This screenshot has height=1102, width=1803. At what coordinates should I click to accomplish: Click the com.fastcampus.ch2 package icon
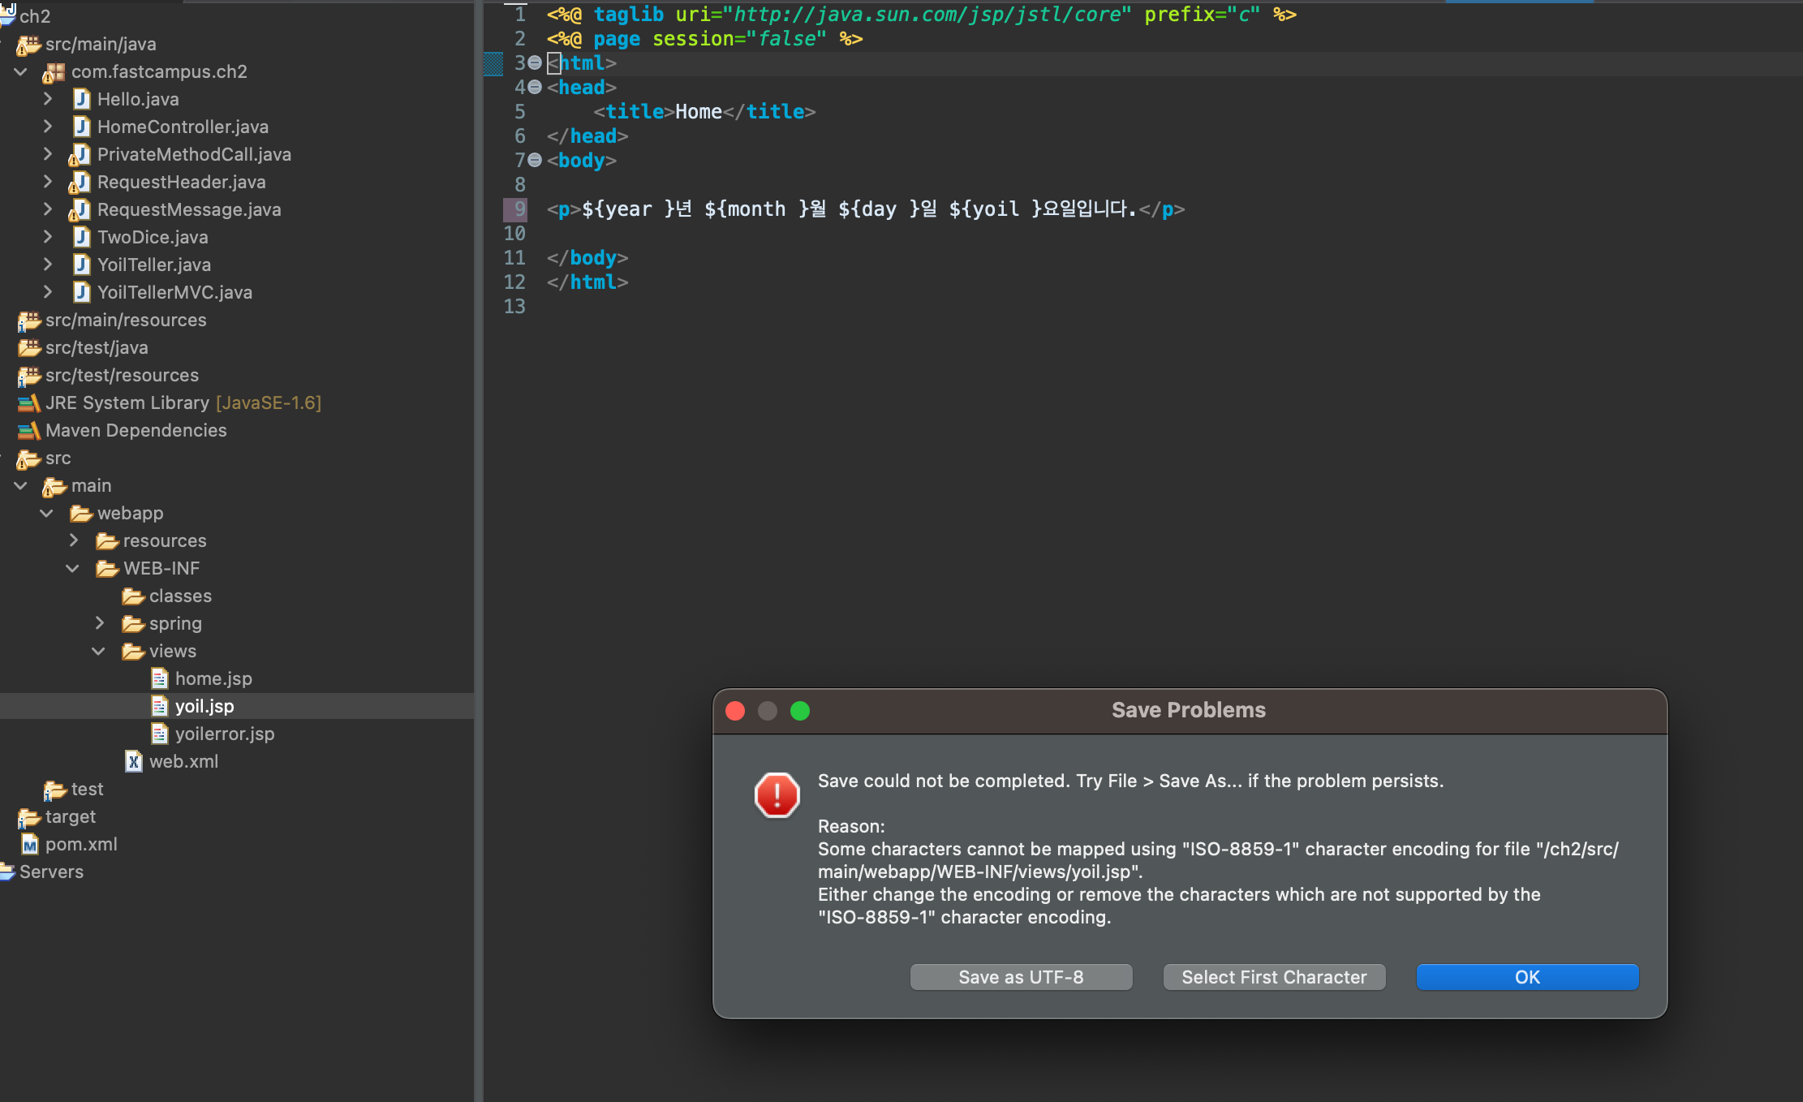tap(54, 72)
